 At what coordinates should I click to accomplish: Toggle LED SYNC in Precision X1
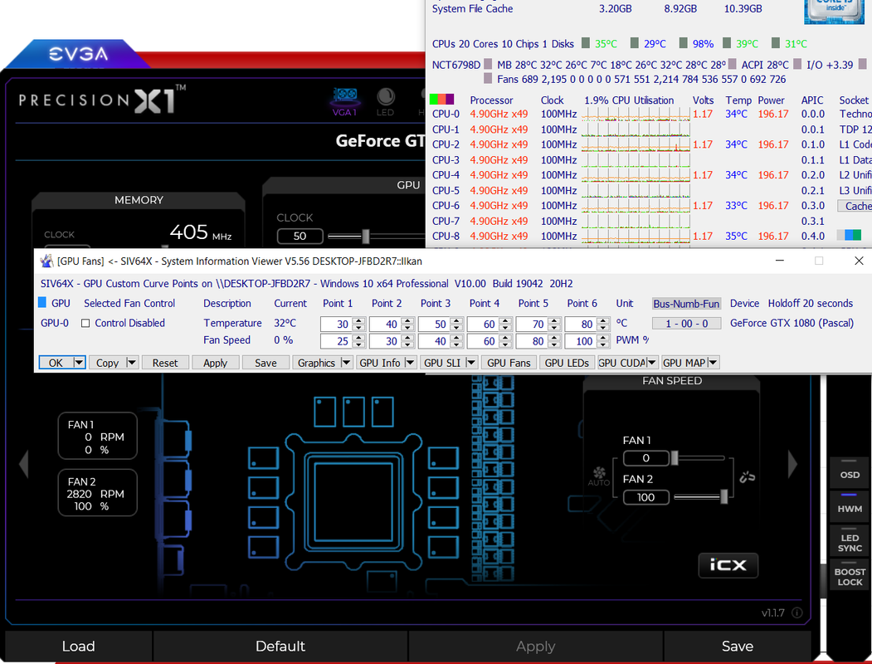point(850,539)
